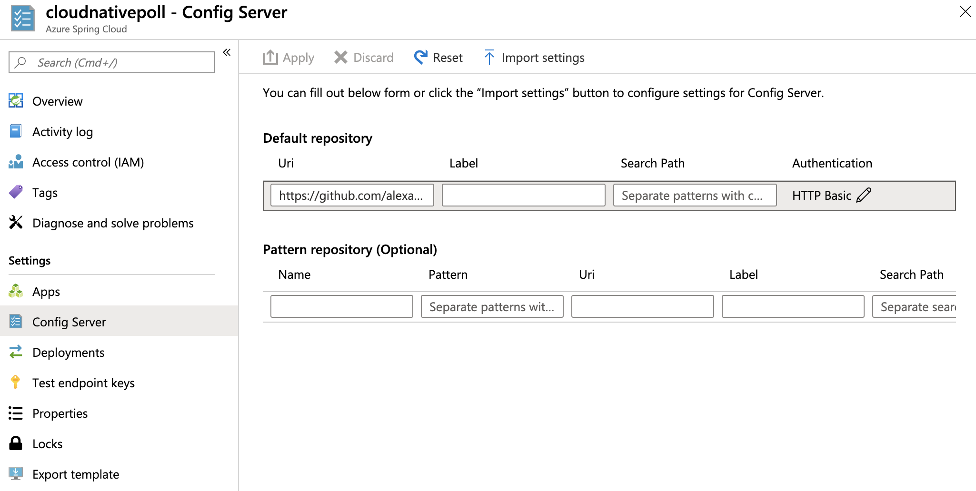Screen dimensions: 976x491
Task: Click pattern repository Name field
Action: tap(342, 306)
